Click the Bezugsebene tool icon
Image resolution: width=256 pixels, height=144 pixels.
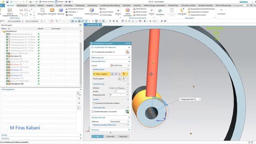coord(42,10)
